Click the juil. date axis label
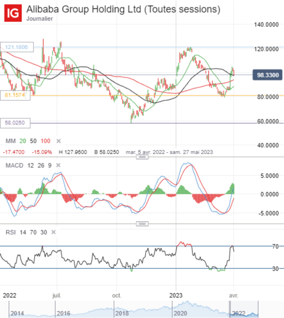Screen dimensions: 284x318 point(57,296)
